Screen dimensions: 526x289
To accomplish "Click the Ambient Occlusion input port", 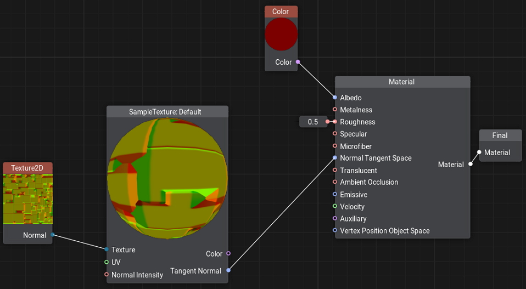I will (335, 182).
